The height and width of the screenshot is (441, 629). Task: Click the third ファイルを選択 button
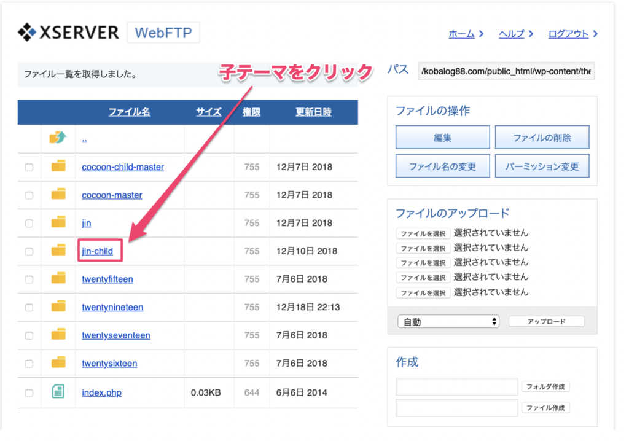click(x=423, y=263)
